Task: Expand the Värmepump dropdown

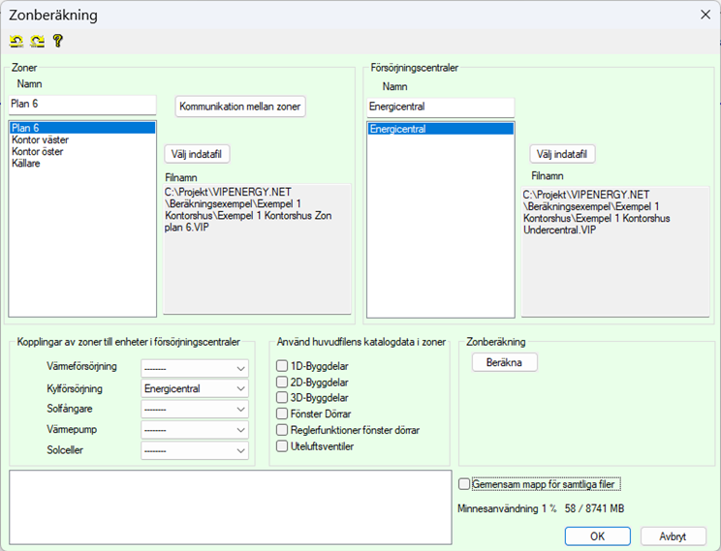Action: tap(194, 429)
